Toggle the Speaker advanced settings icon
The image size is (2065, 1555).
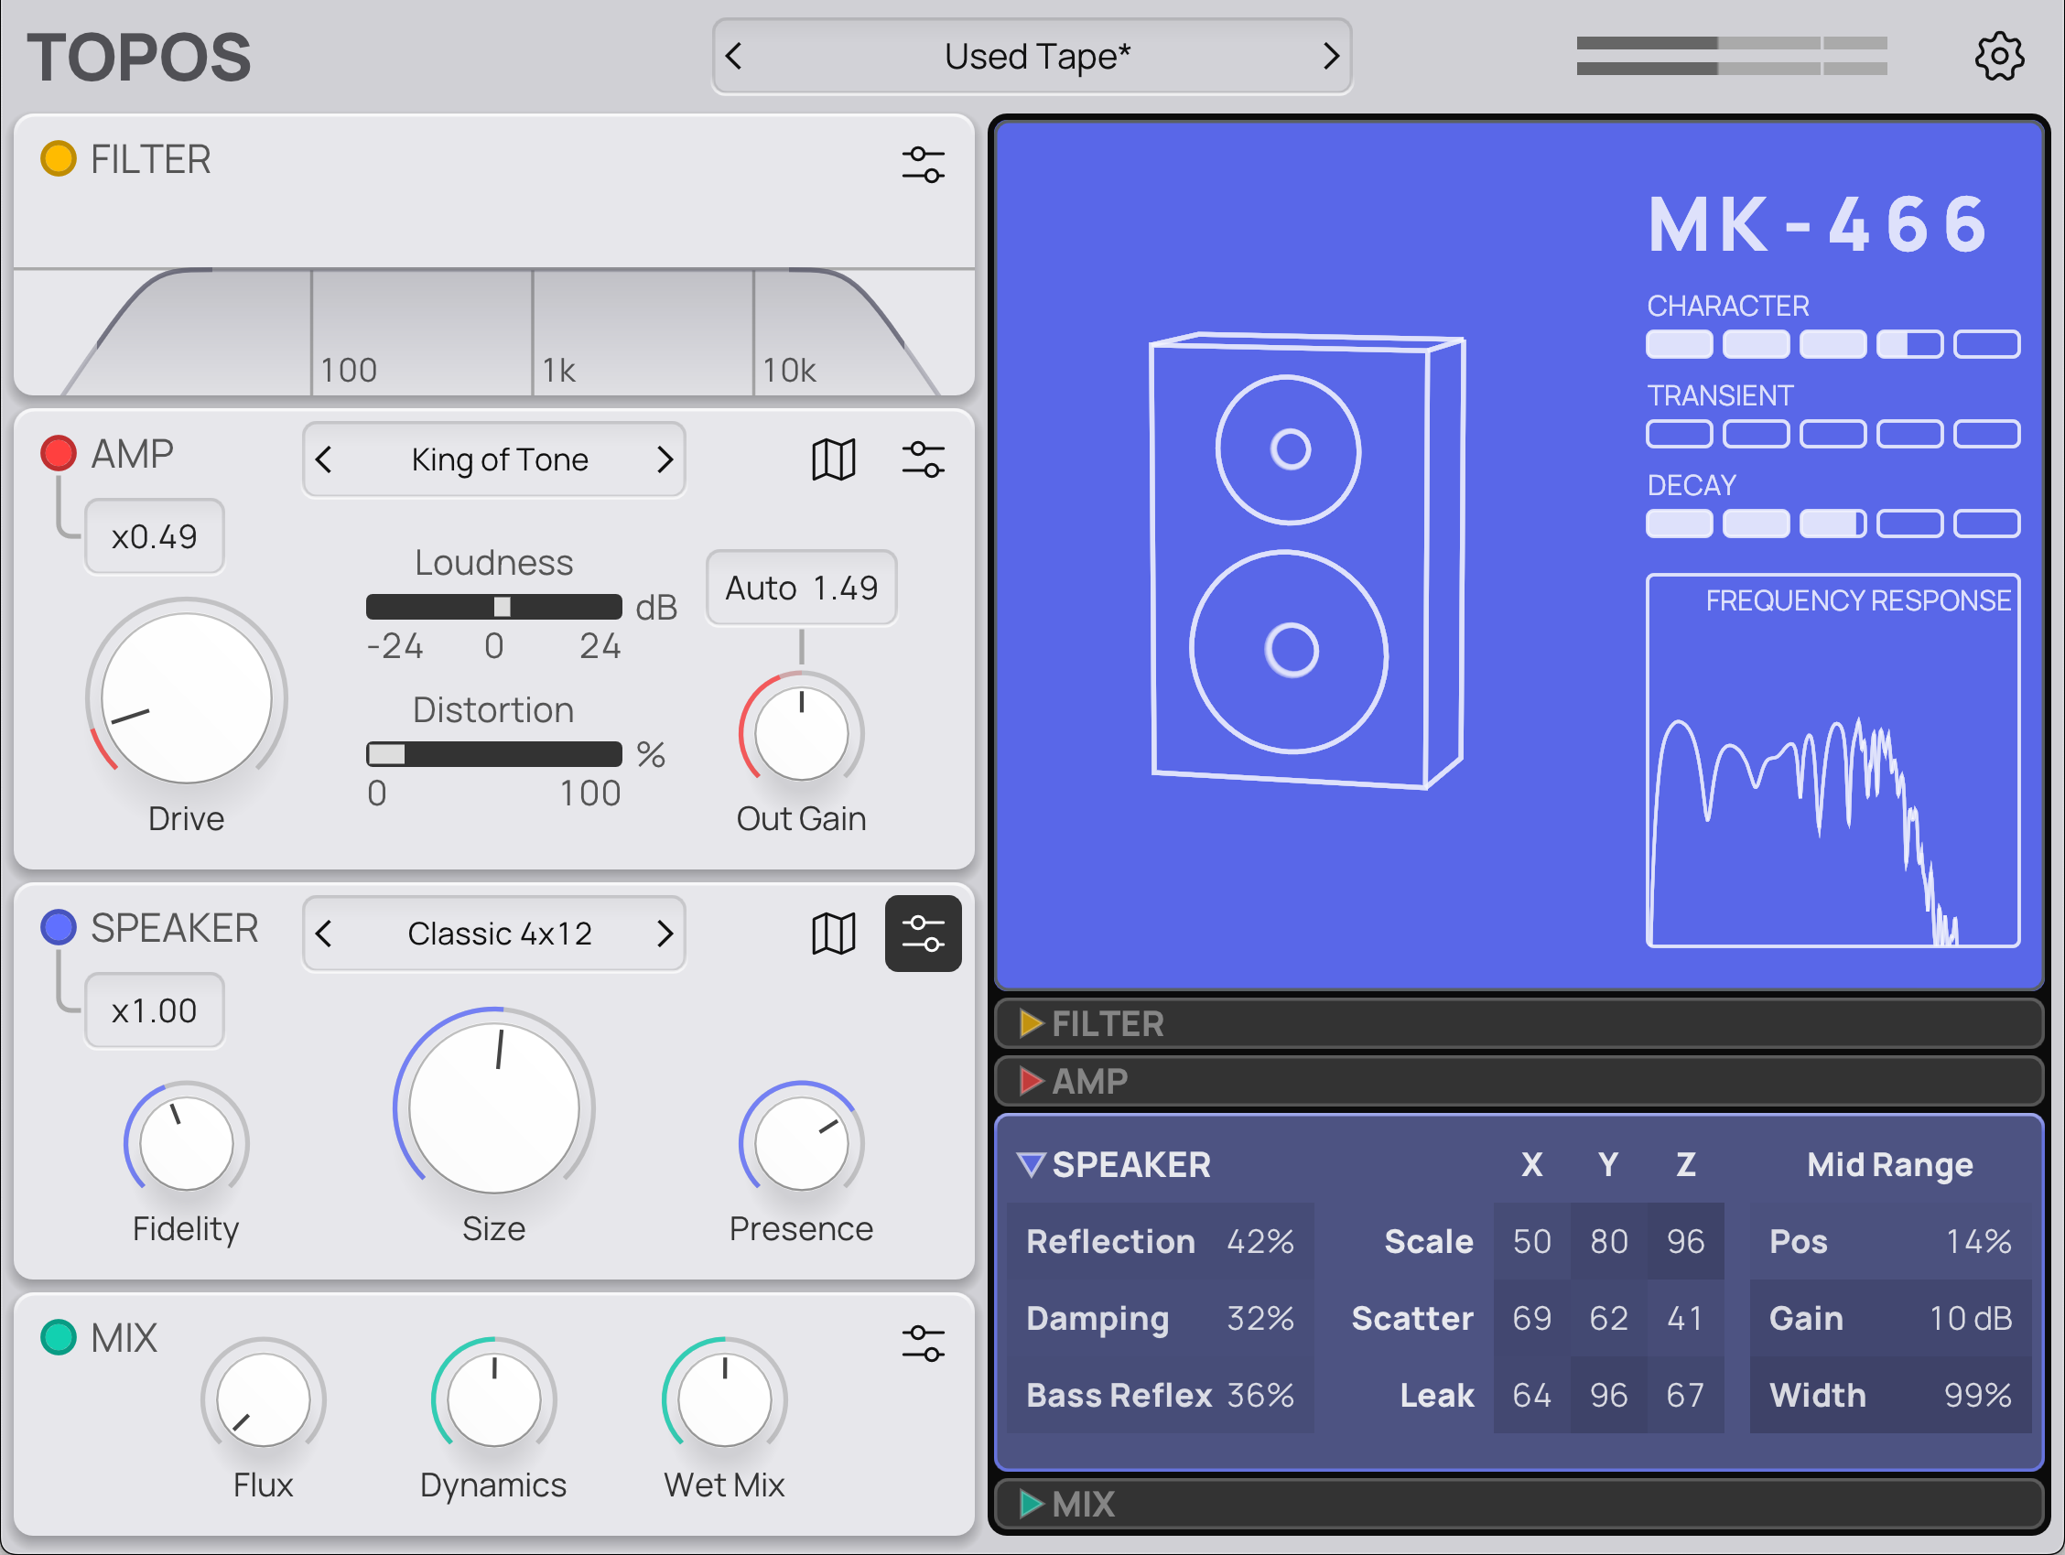(924, 934)
